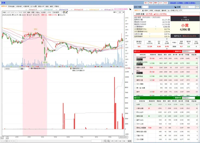The width and height of the screenshot is (200, 143).
Task: Click the icon at right of 買方15 header
Action: (196, 51)
